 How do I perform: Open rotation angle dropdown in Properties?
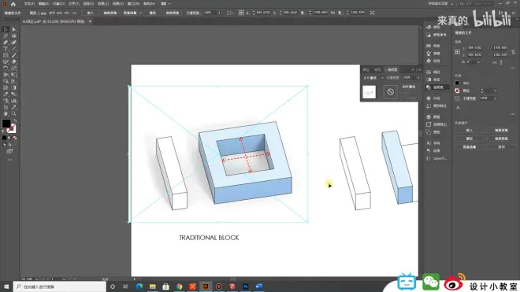pos(478,62)
